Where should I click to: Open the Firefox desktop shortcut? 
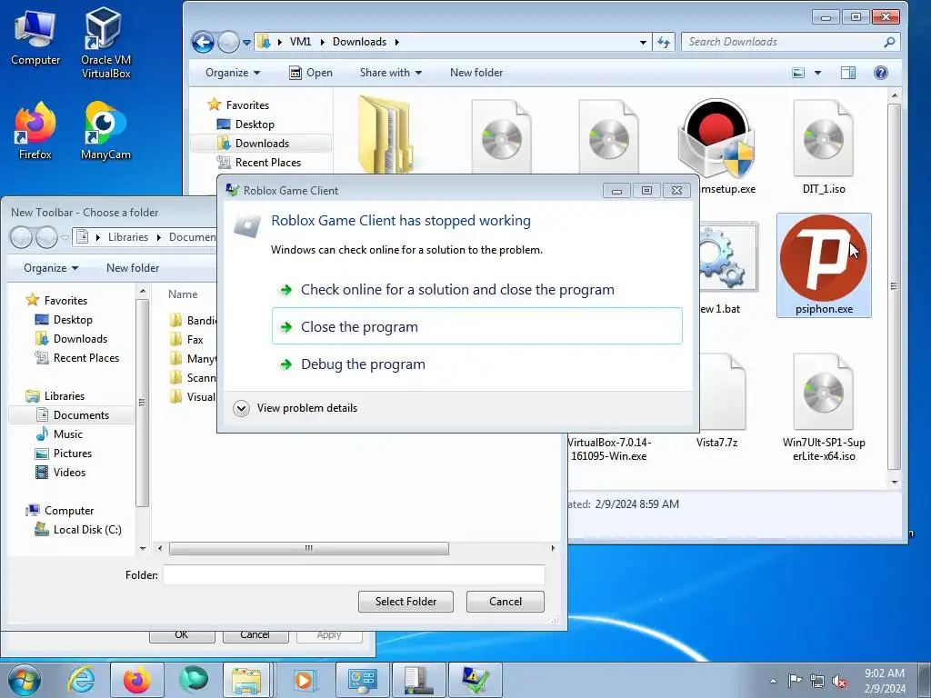click(x=35, y=131)
